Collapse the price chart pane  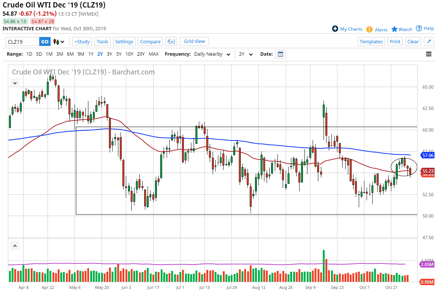[x=15, y=83]
